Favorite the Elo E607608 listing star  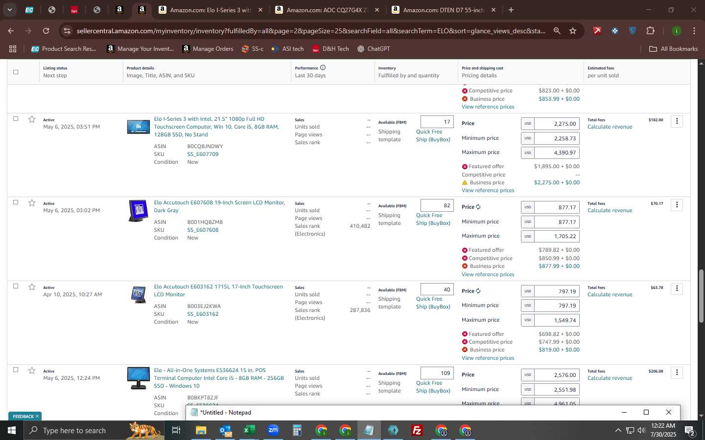32,203
